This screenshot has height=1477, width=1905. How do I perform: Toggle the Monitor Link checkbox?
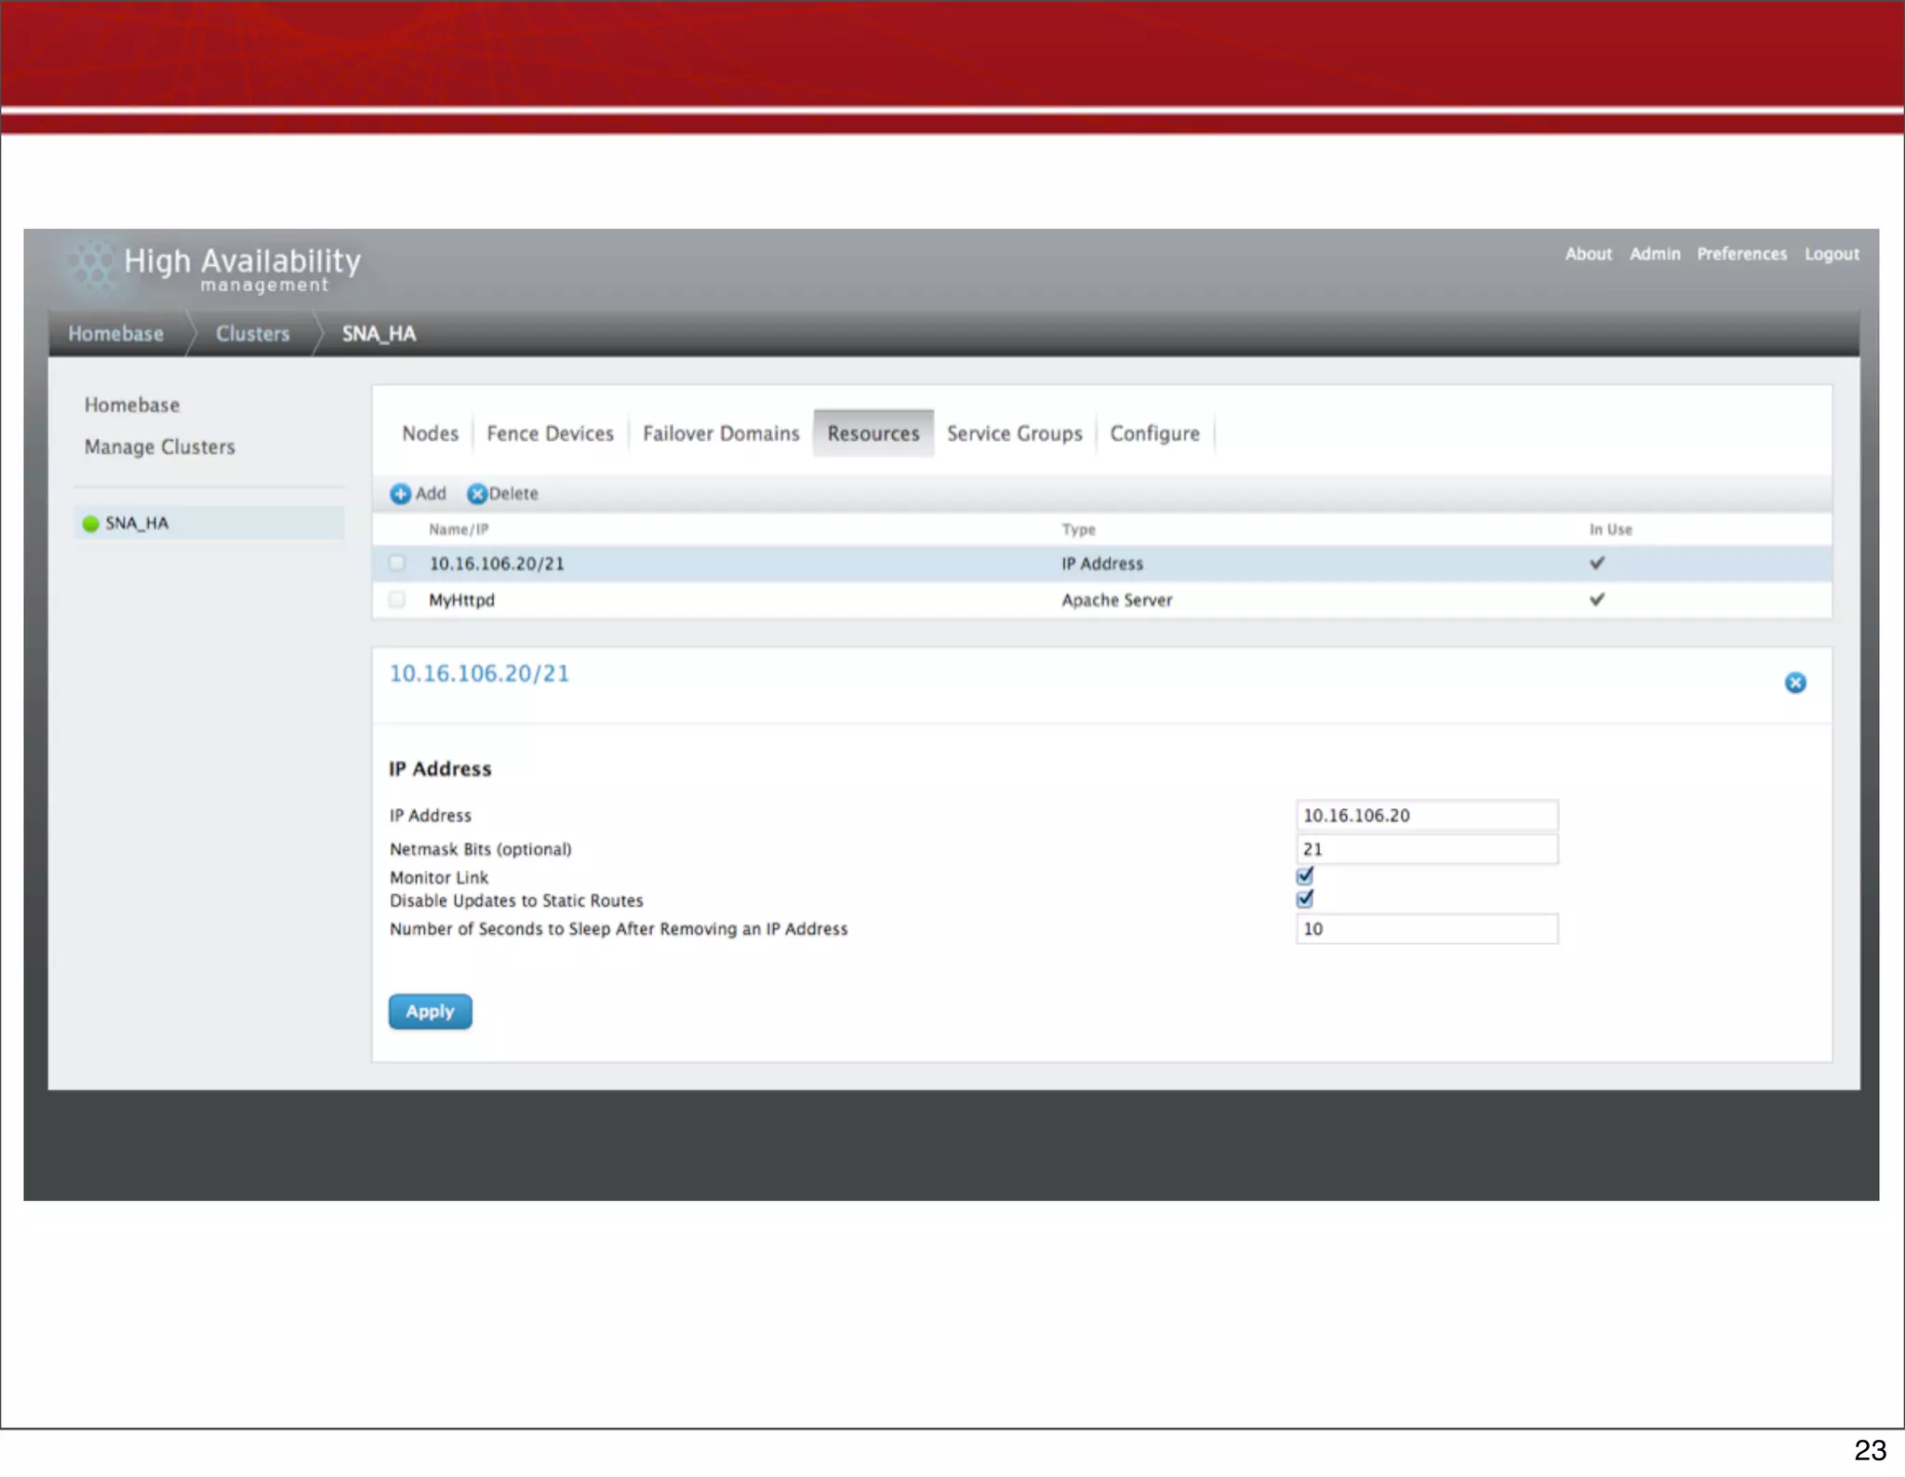1305,875
